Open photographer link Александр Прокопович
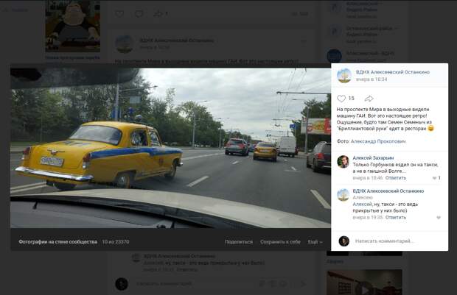This screenshot has width=457, height=295. [378, 141]
